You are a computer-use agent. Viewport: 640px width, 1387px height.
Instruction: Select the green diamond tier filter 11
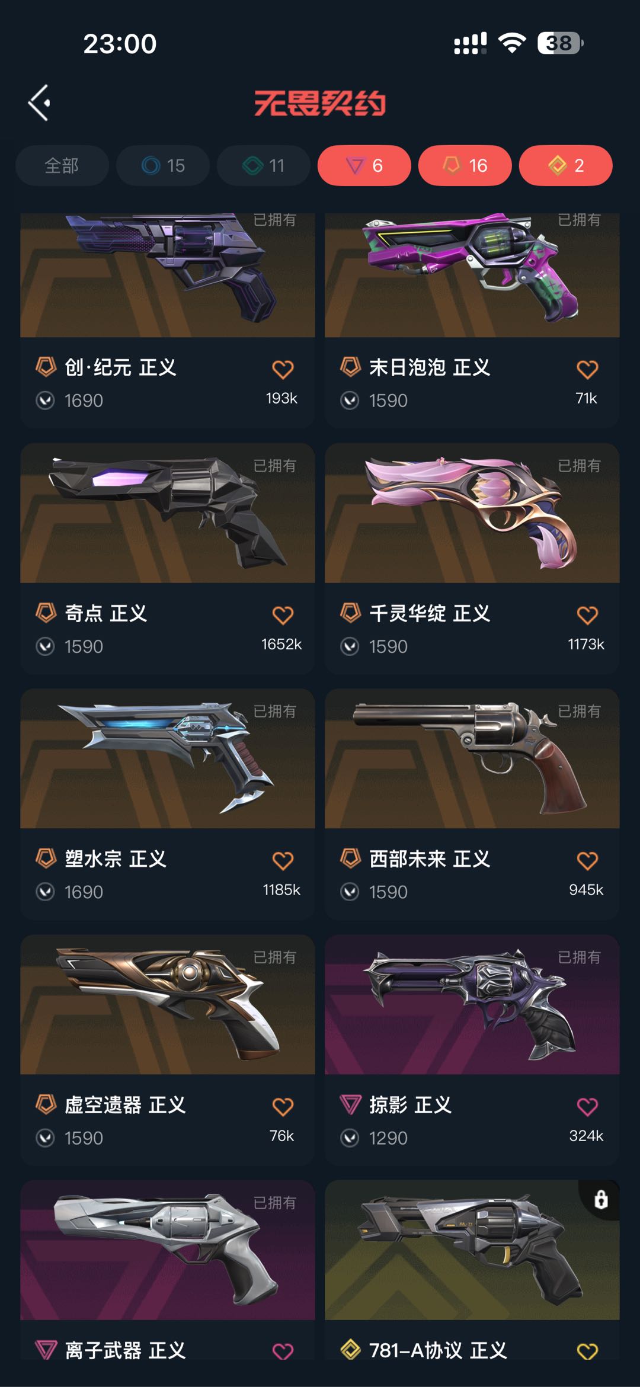point(264,165)
